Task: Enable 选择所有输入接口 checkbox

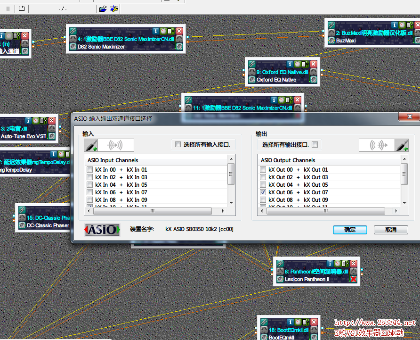Action: [178, 144]
